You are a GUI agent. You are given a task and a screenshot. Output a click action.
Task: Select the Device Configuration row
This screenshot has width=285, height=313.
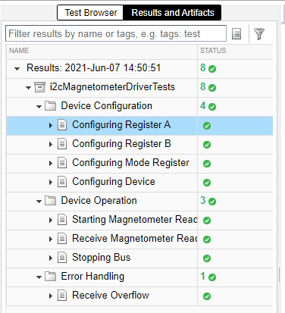point(139,107)
